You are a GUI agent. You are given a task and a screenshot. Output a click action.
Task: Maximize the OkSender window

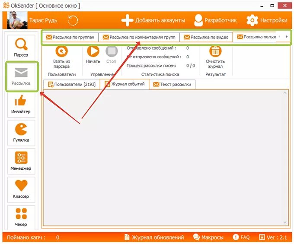(x=272, y=6)
